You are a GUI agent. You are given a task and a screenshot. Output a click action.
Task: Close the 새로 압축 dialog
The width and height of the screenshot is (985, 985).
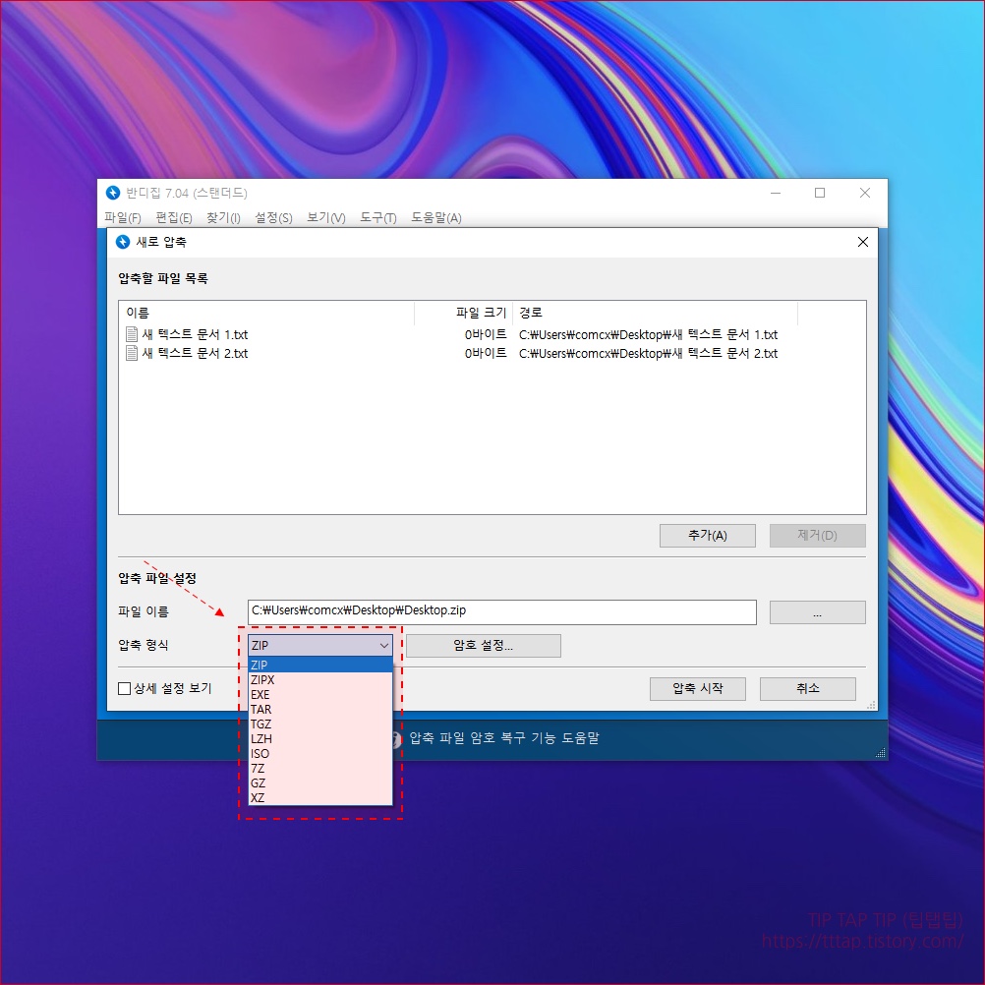pyautogui.click(x=863, y=243)
